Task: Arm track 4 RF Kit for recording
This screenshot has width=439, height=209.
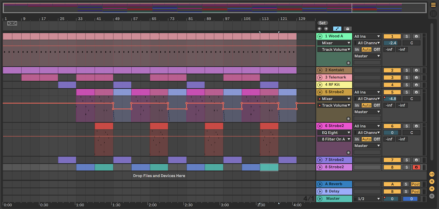Action: [416, 85]
